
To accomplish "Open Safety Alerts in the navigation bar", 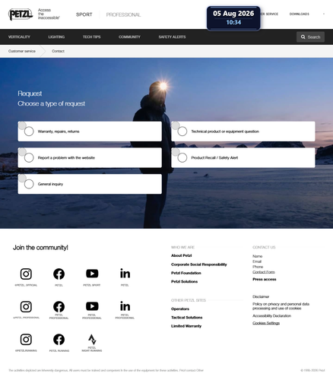I will 172,37.
